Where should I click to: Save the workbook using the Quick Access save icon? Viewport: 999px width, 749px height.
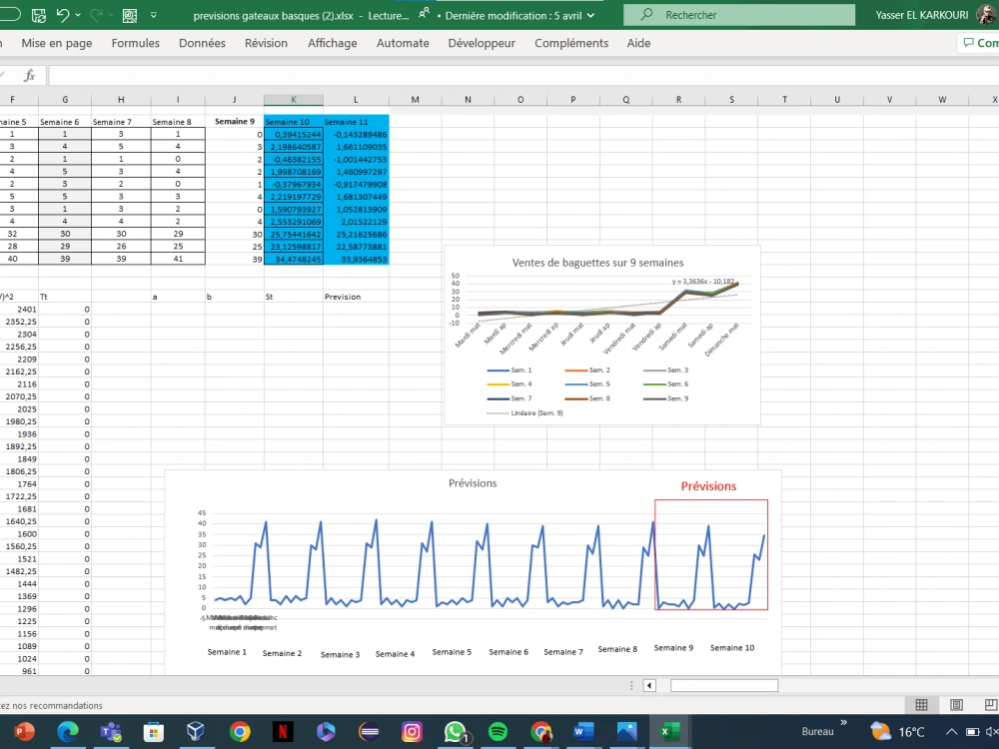pyautogui.click(x=38, y=13)
